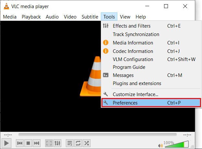Image resolution: width=202 pixels, height=149 pixels.
Task: Close the open Tools menu
Action: point(109,17)
